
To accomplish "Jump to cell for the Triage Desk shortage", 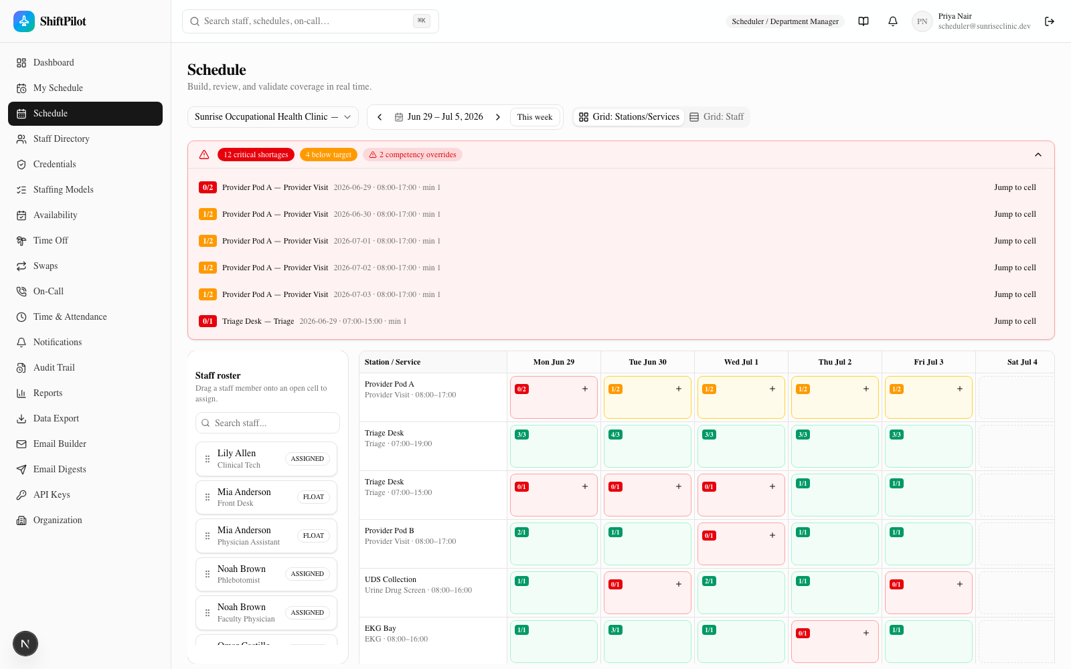I will click(1015, 321).
